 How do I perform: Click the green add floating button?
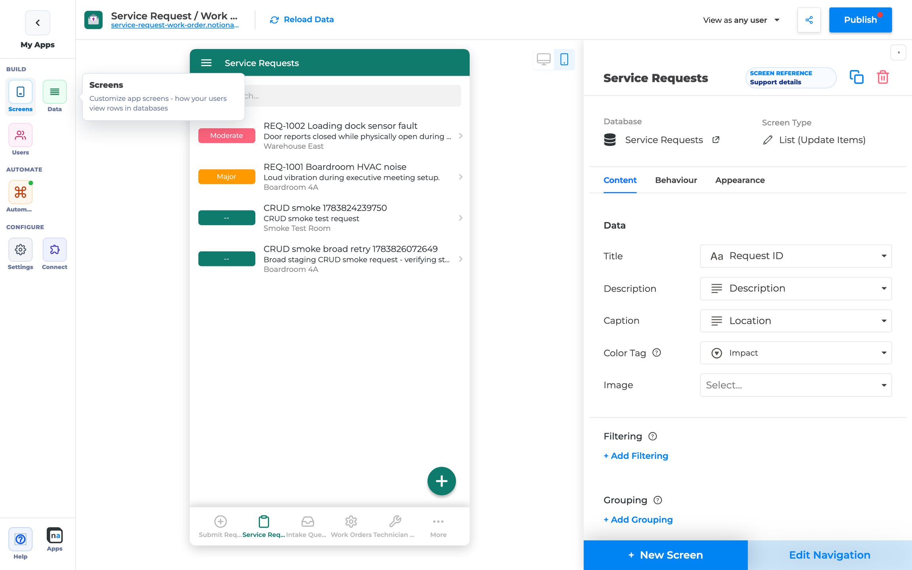click(x=441, y=481)
